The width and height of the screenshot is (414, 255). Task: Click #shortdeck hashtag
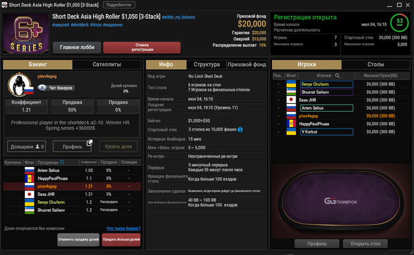coord(80,25)
